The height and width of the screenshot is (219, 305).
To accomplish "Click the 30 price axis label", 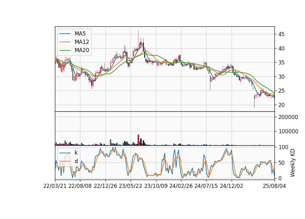I will tap(281, 77).
